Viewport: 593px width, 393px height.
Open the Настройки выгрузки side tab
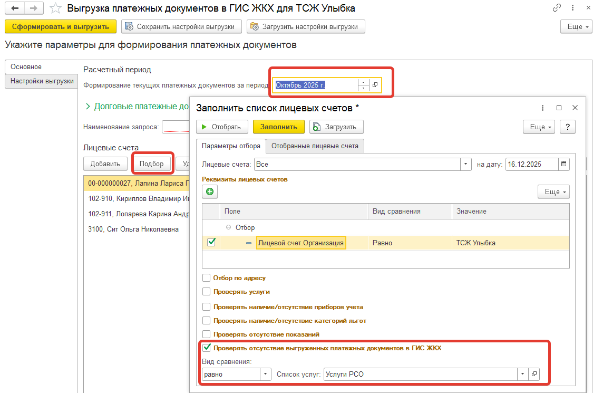[42, 81]
